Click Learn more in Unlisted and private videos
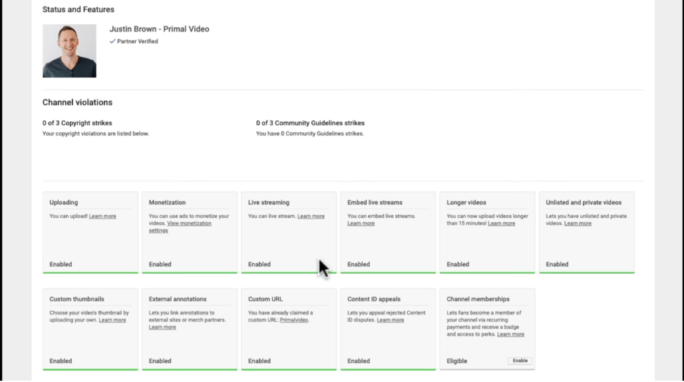The height and width of the screenshot is (382, 684). coord(577,223)
